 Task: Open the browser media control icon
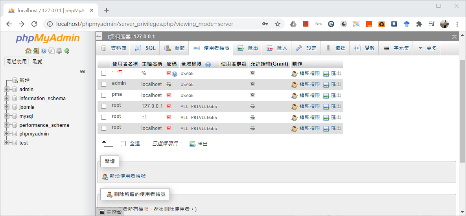coord(432,24)
